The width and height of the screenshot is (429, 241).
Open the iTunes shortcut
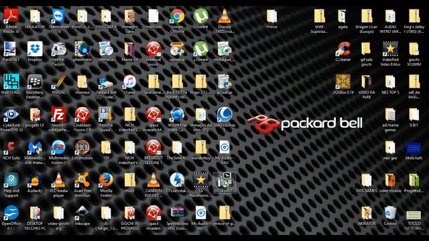pos(129,82)
